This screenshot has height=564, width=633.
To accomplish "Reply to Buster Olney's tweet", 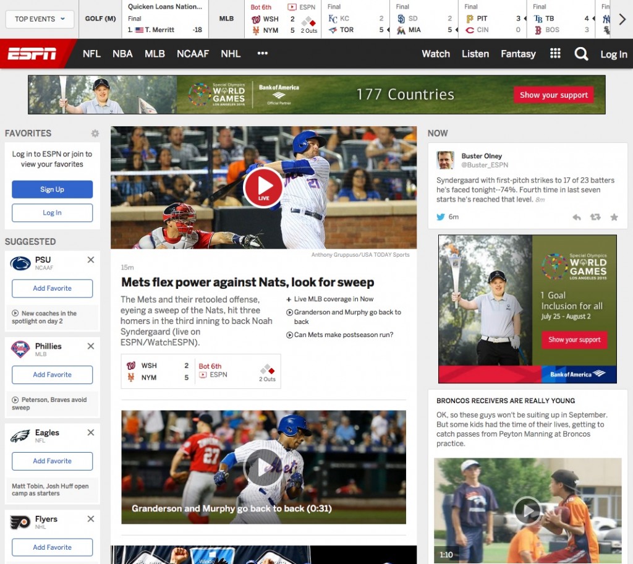I will click(x=577, y=217).
